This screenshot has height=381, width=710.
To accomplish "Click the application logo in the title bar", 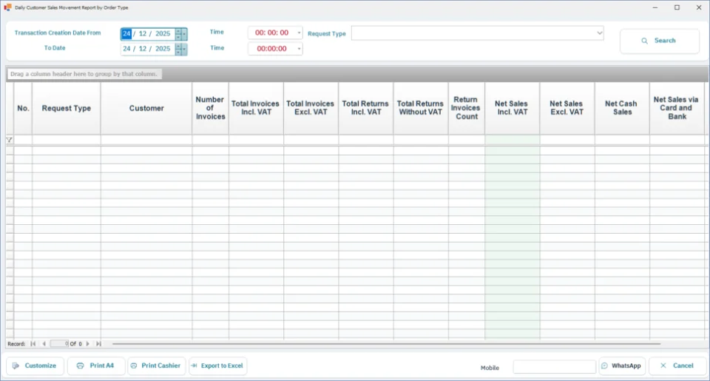I will (x=7, y=7).
